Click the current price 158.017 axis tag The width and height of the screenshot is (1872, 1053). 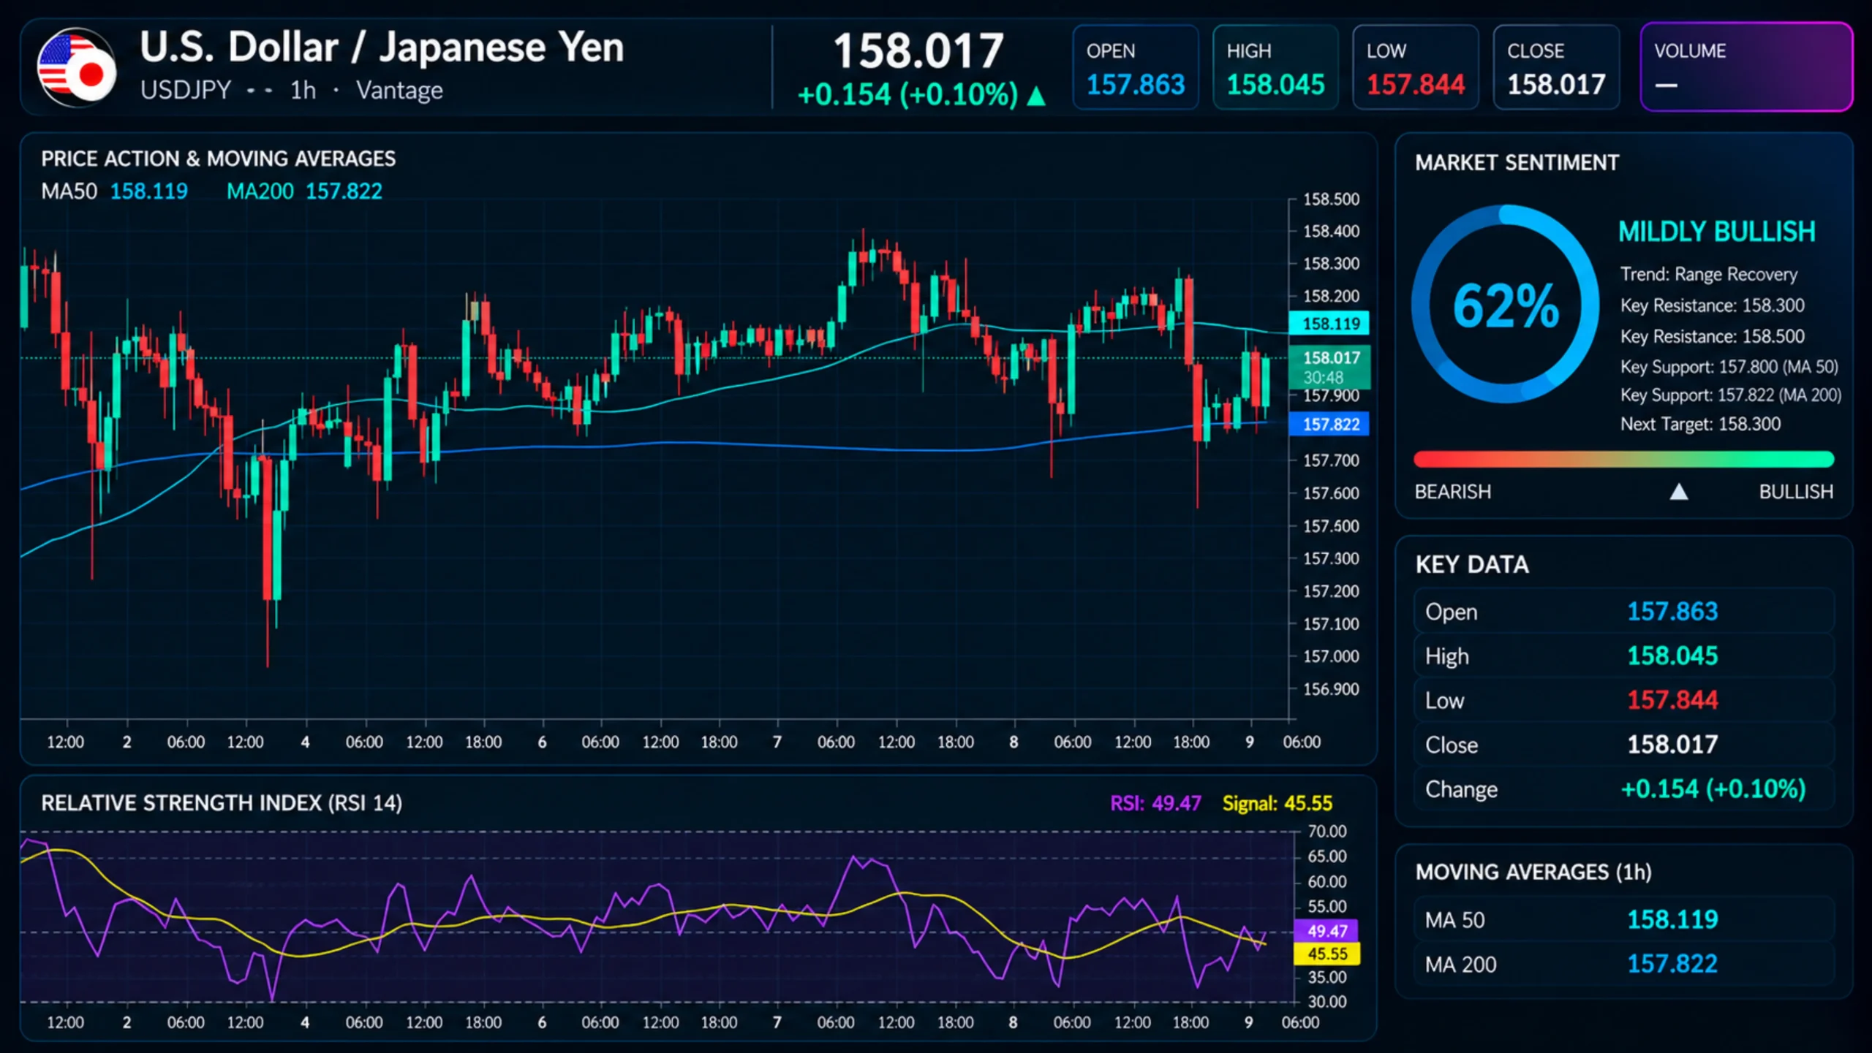(1329, 367)
